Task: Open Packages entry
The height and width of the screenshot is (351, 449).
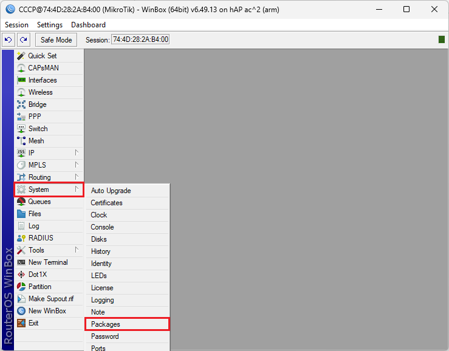Action: [127, 324]
